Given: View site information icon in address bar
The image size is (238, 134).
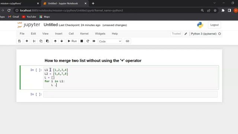Looking at the screenshot, I should tap(17, 10).
